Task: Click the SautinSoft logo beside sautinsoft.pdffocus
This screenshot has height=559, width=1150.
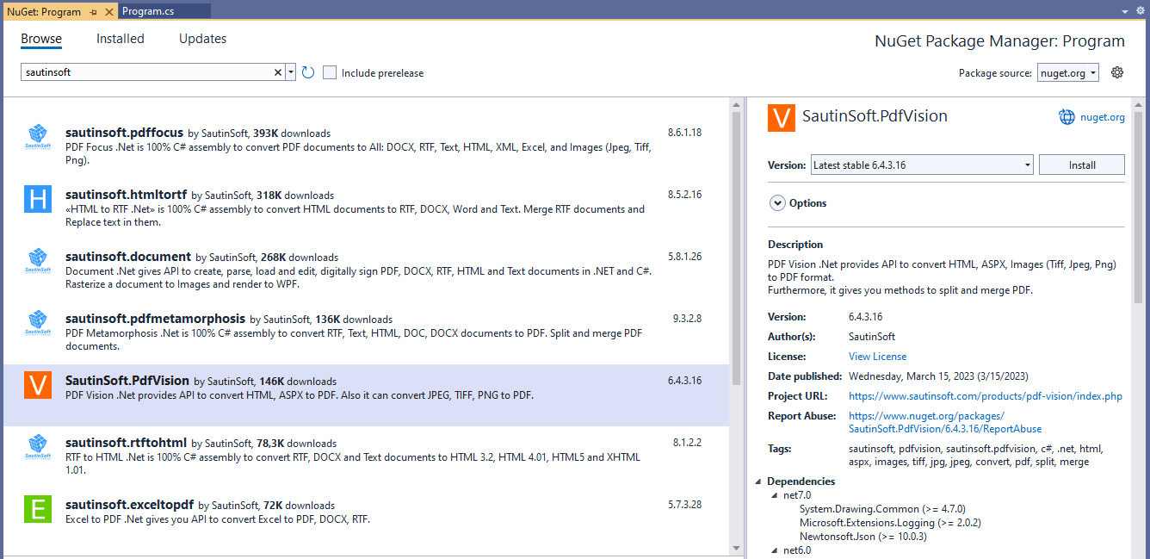Action: point(37,138)
